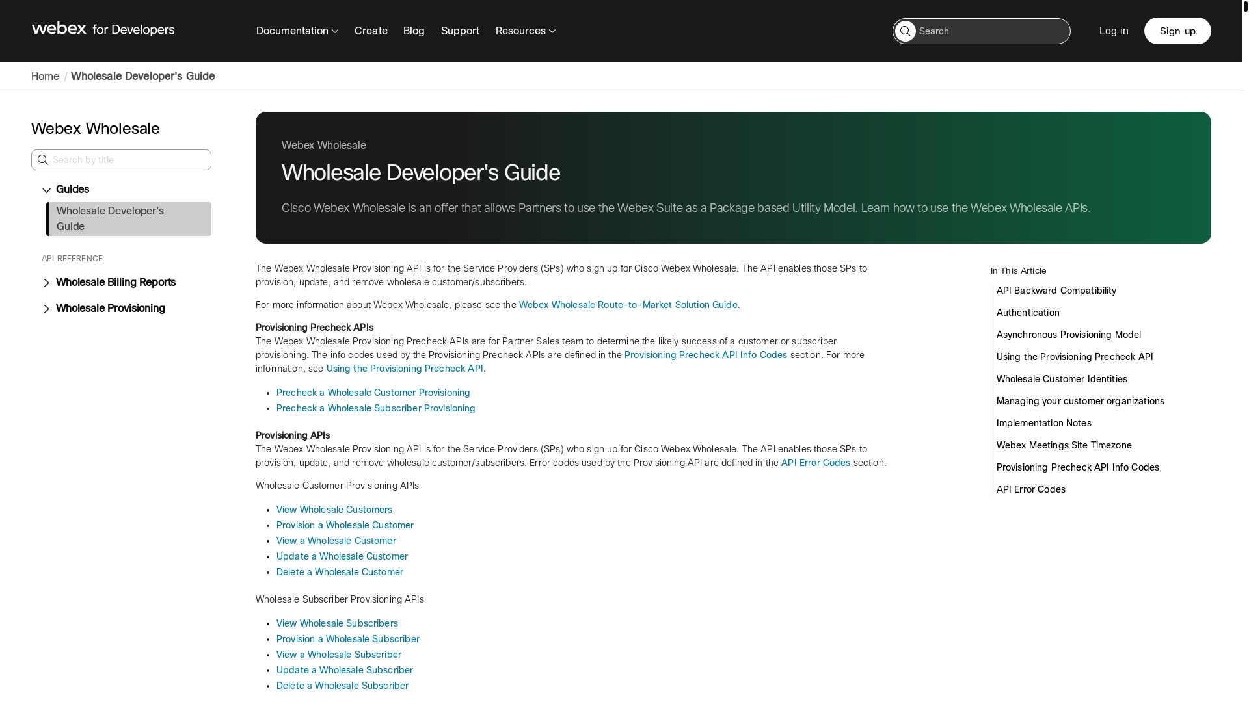Viewport: 1249px width, 702px height.
Task: Jump to Using the Provisioning Precheck API in article nav
Action: pyautogui.click(x=1074, y=357)
